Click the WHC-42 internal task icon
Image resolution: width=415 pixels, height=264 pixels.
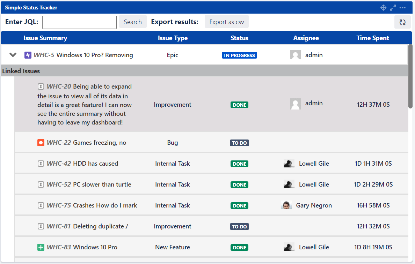(x=41, y=164)
